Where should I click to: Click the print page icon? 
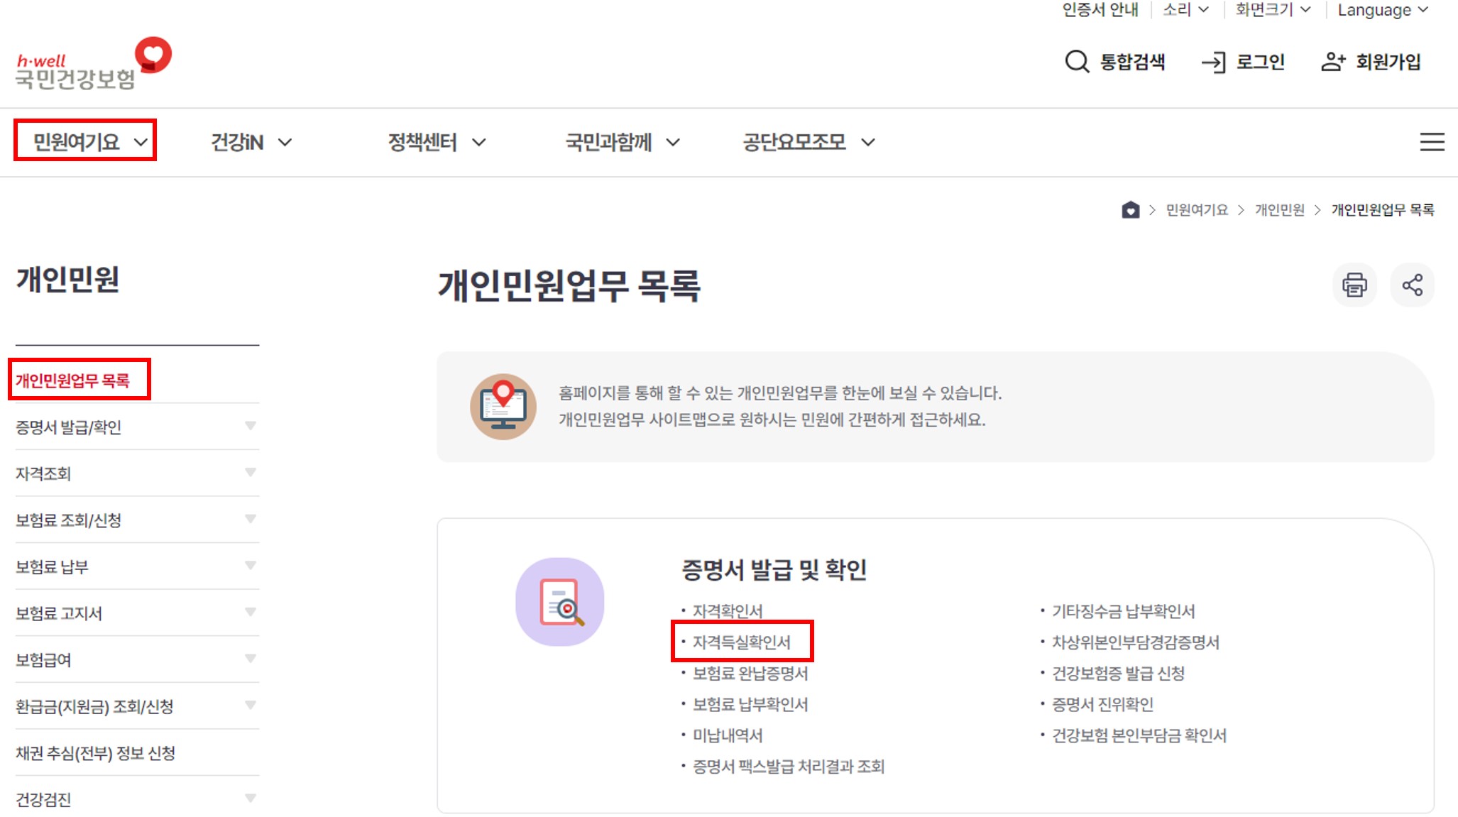pos(1354,285)
